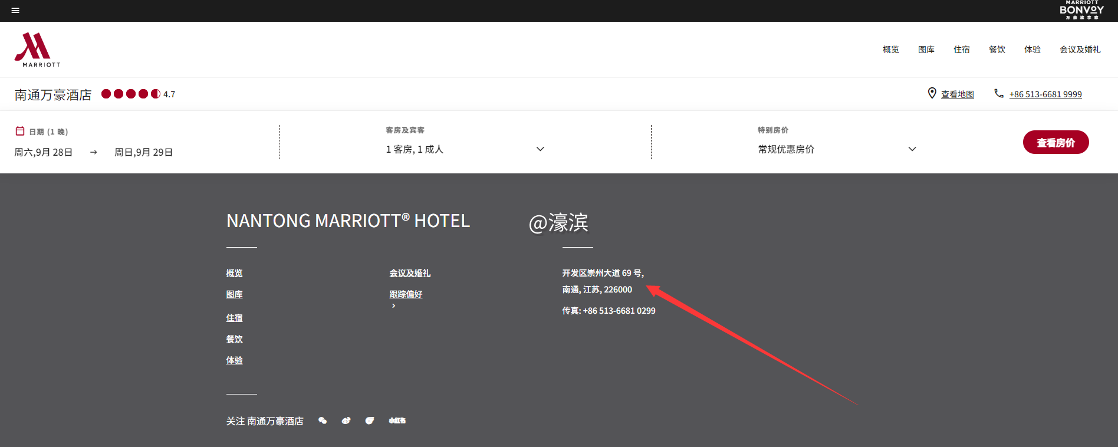Expand the 特别房价 dropdown chevron
Viewport: 1118px width, 447px height.
(912, 149)
